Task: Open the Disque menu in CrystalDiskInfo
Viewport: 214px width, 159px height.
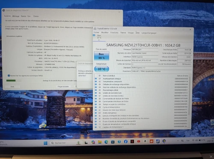Action: coord(131,33)
